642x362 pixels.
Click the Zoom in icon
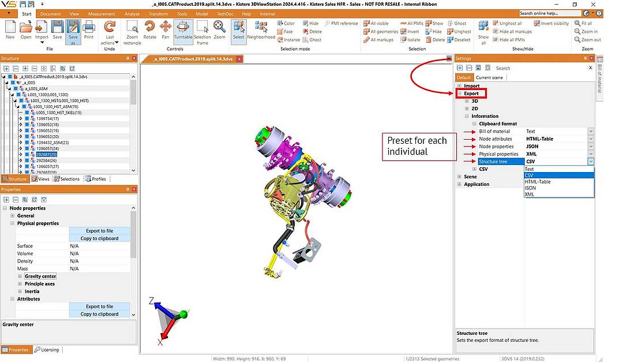pos(586,32)
